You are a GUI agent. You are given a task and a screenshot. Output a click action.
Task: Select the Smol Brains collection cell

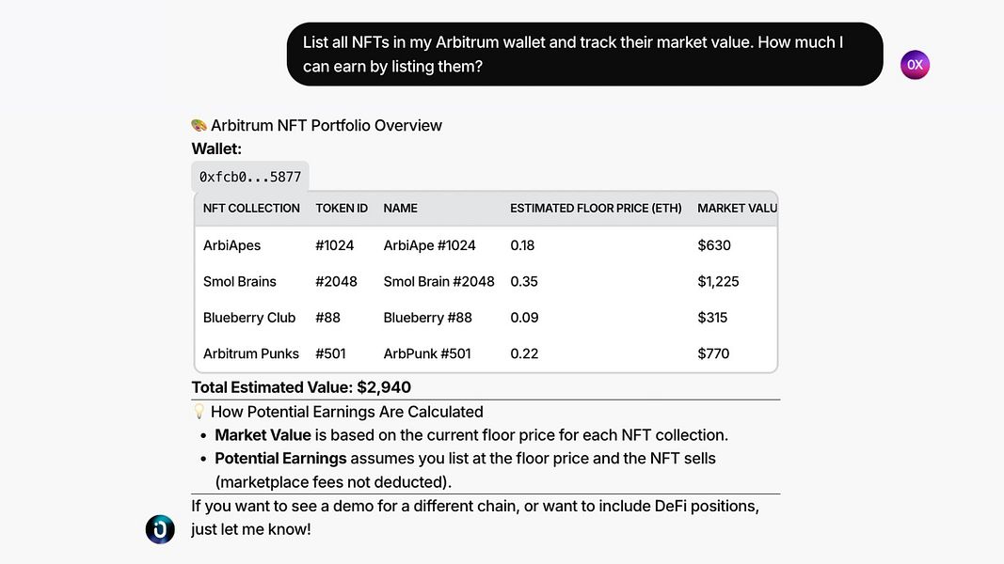240,281
